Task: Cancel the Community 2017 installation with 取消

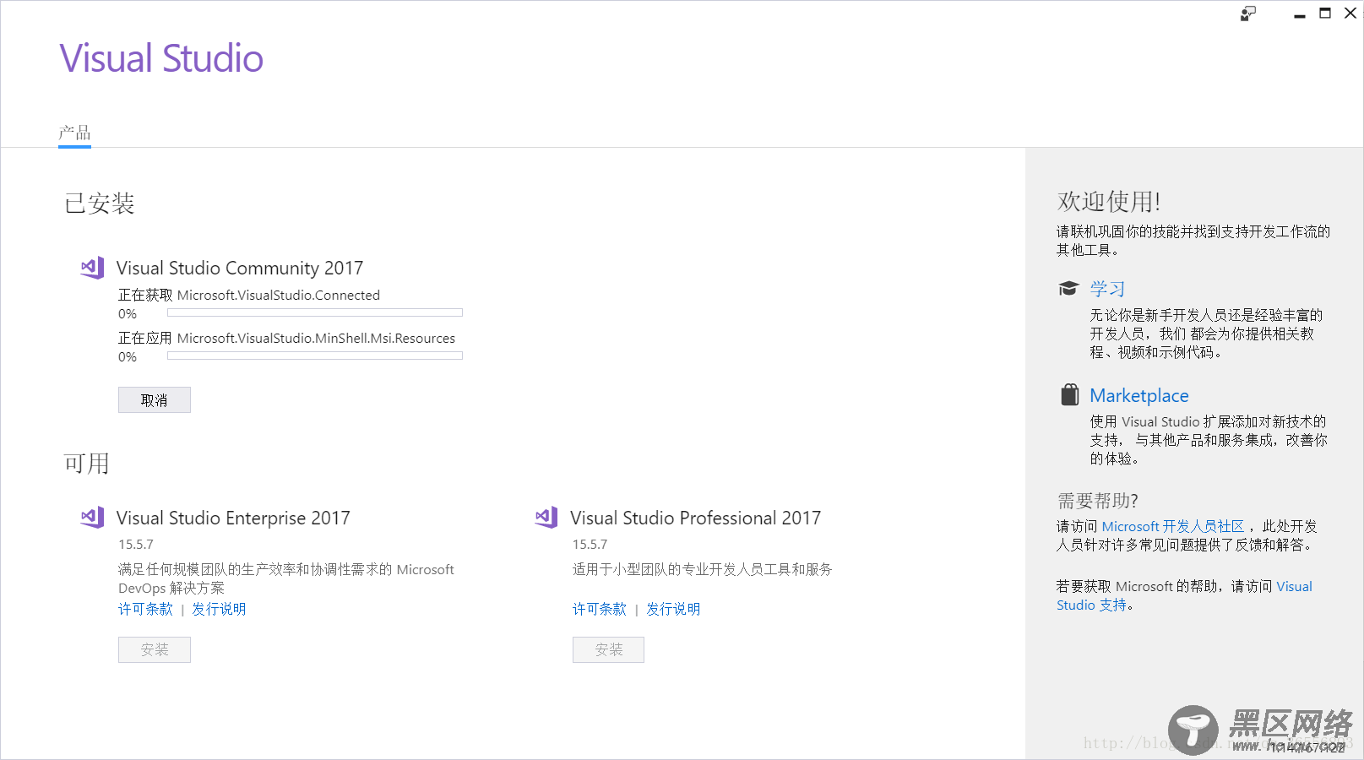Action: click(x=155, y=400)
